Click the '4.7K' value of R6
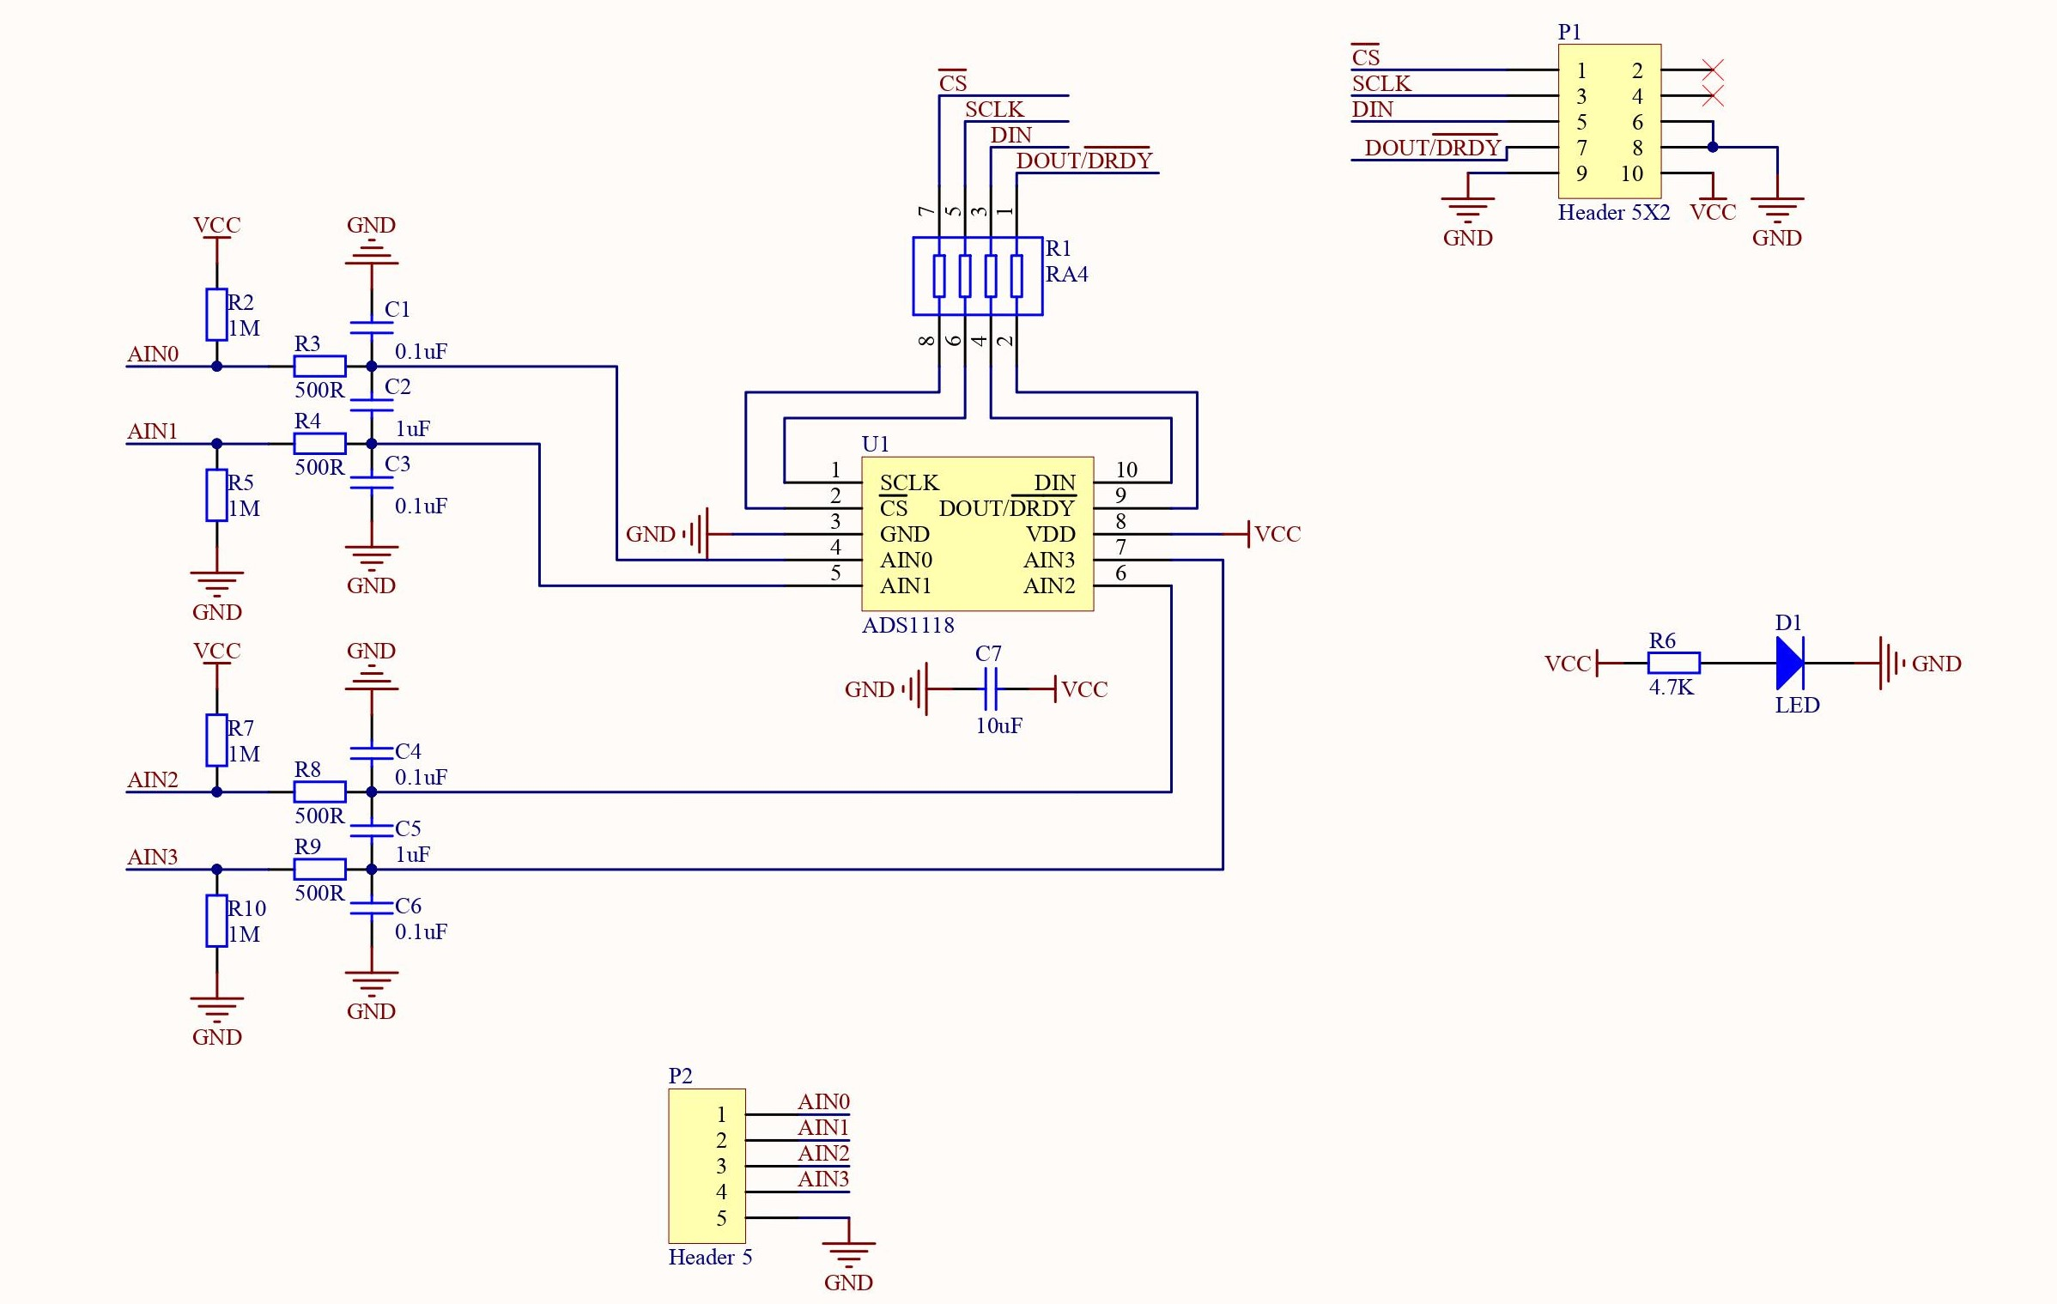Screen dimensions: 2057x1304 [1671, 687]
